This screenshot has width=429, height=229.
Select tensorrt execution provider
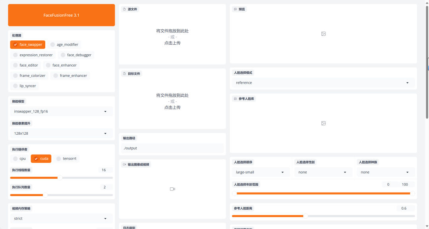tap(66, 158)
